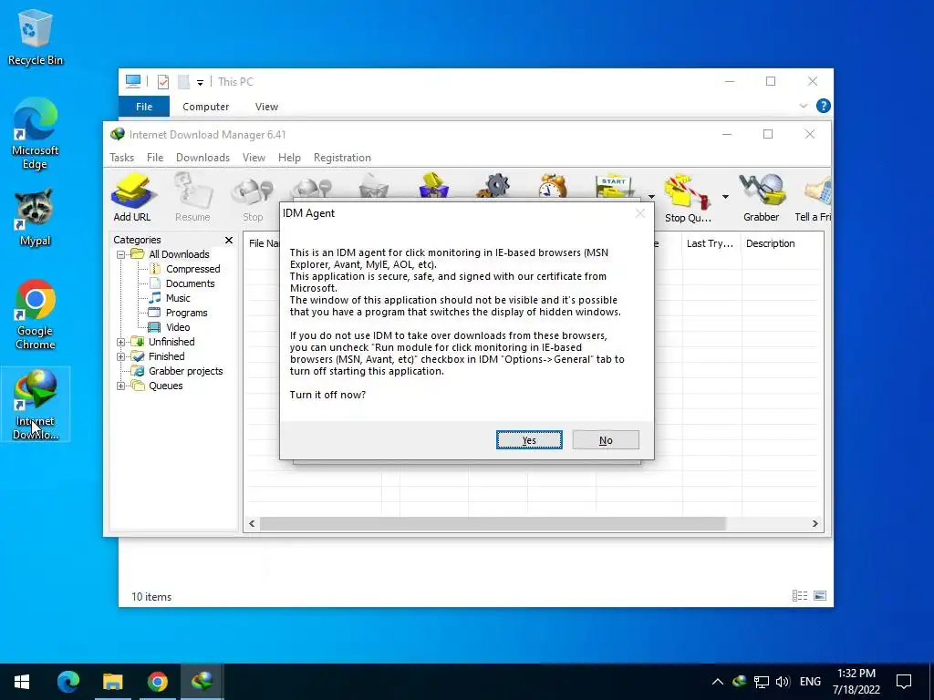Open the notification center icon
The width and height of the screenshot is (934, 700).
(x=904, y=682)
